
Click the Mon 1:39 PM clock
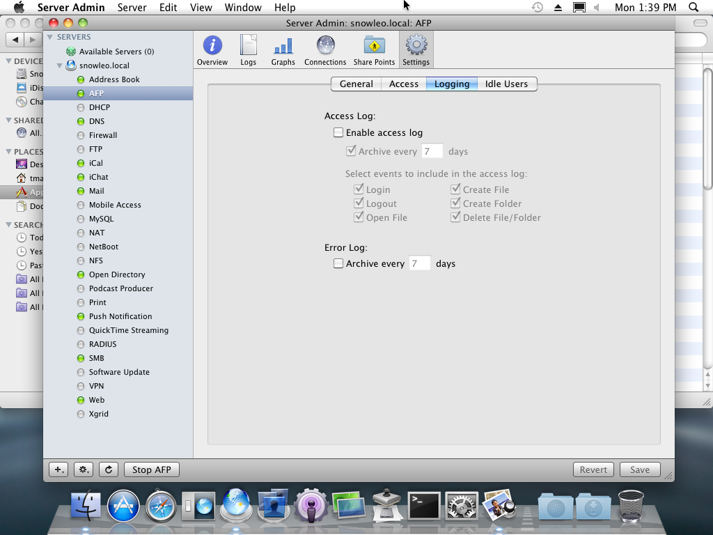pyautogui.click(x=645, y=7)
